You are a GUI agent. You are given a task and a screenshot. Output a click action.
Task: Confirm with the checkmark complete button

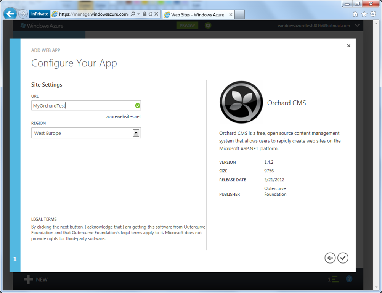pyautogui.click(x=343, y=258)
